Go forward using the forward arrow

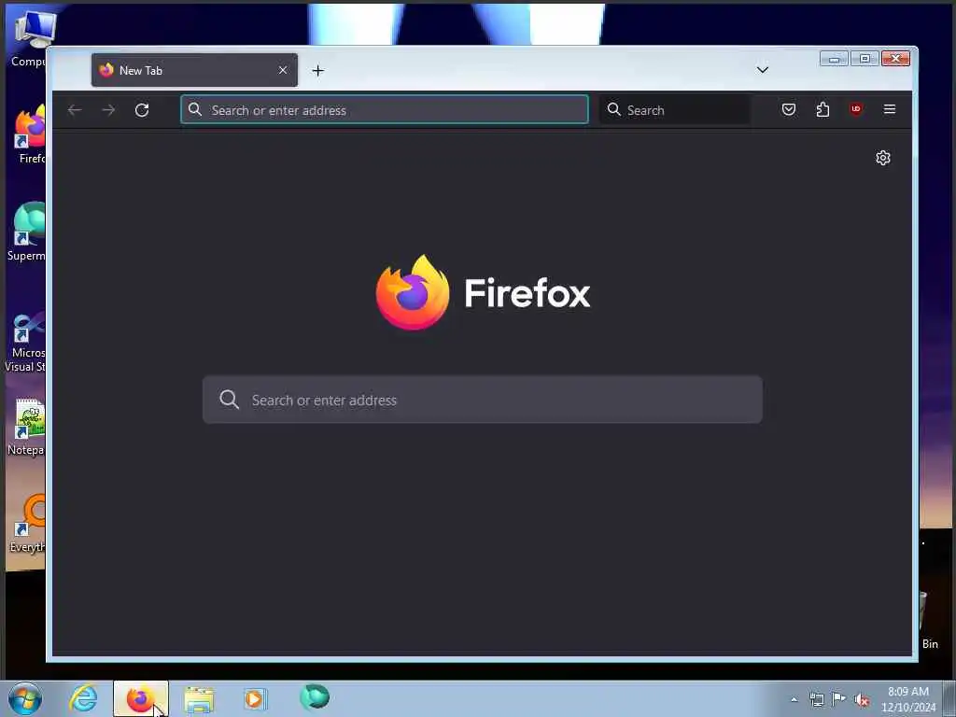pos(108,110)
